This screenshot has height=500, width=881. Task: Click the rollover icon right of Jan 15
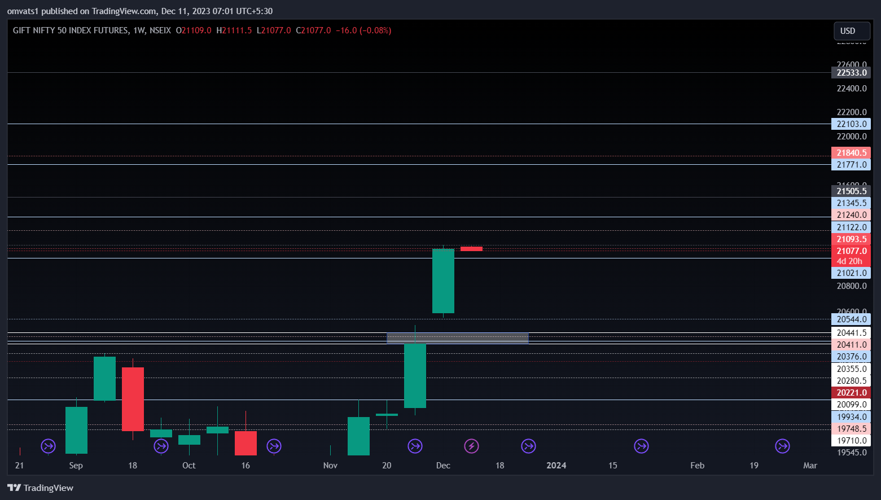pyautogui.click(x=641, y=446)
